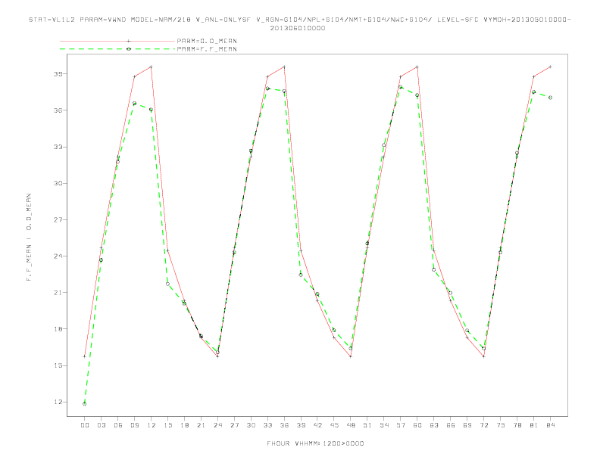The image size is (600, 463).
Task: Click x-axis tick label 33
Action: (x=267, y=425)
